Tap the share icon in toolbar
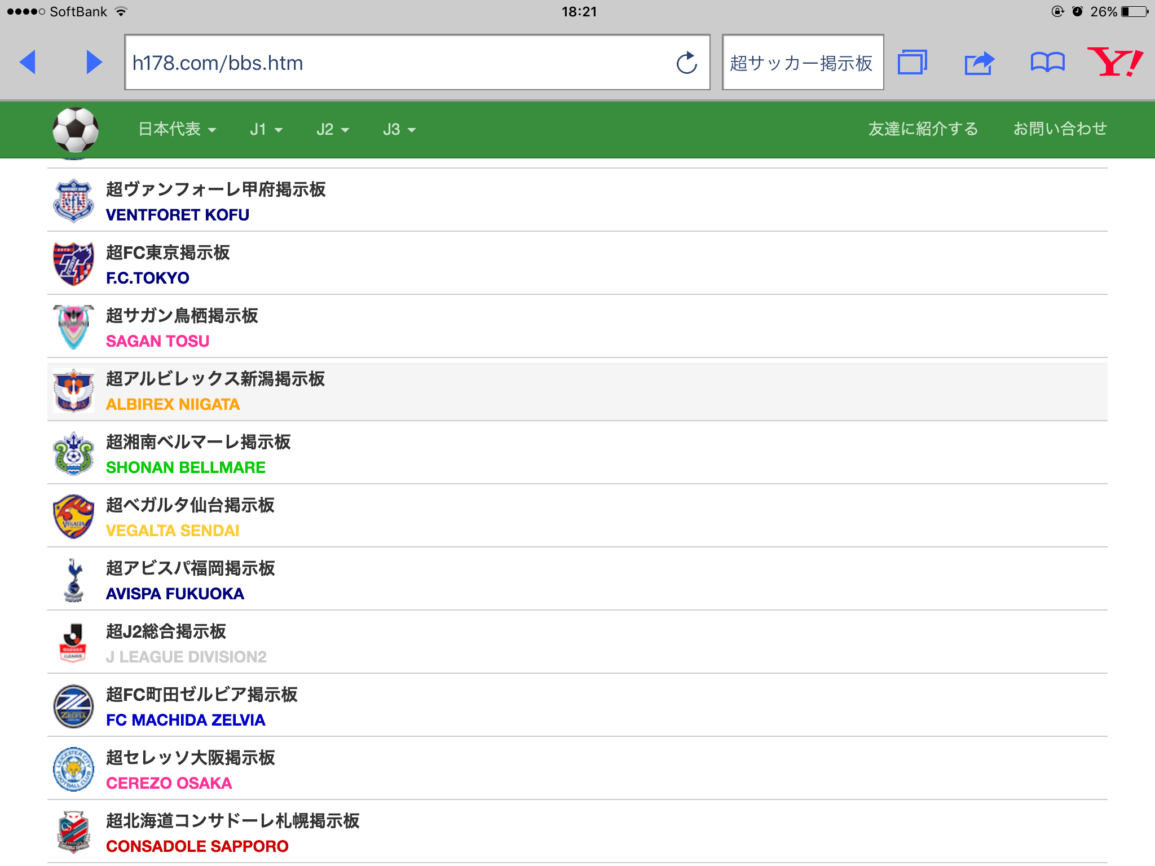The width and height of the screenshot is (1155, 866). (979, 63)
